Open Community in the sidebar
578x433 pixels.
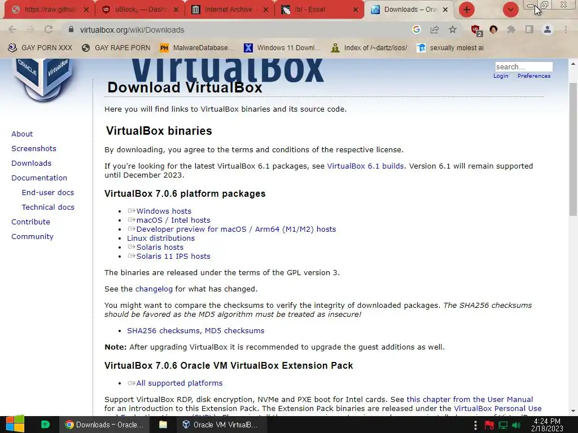[x=32, y=237]
